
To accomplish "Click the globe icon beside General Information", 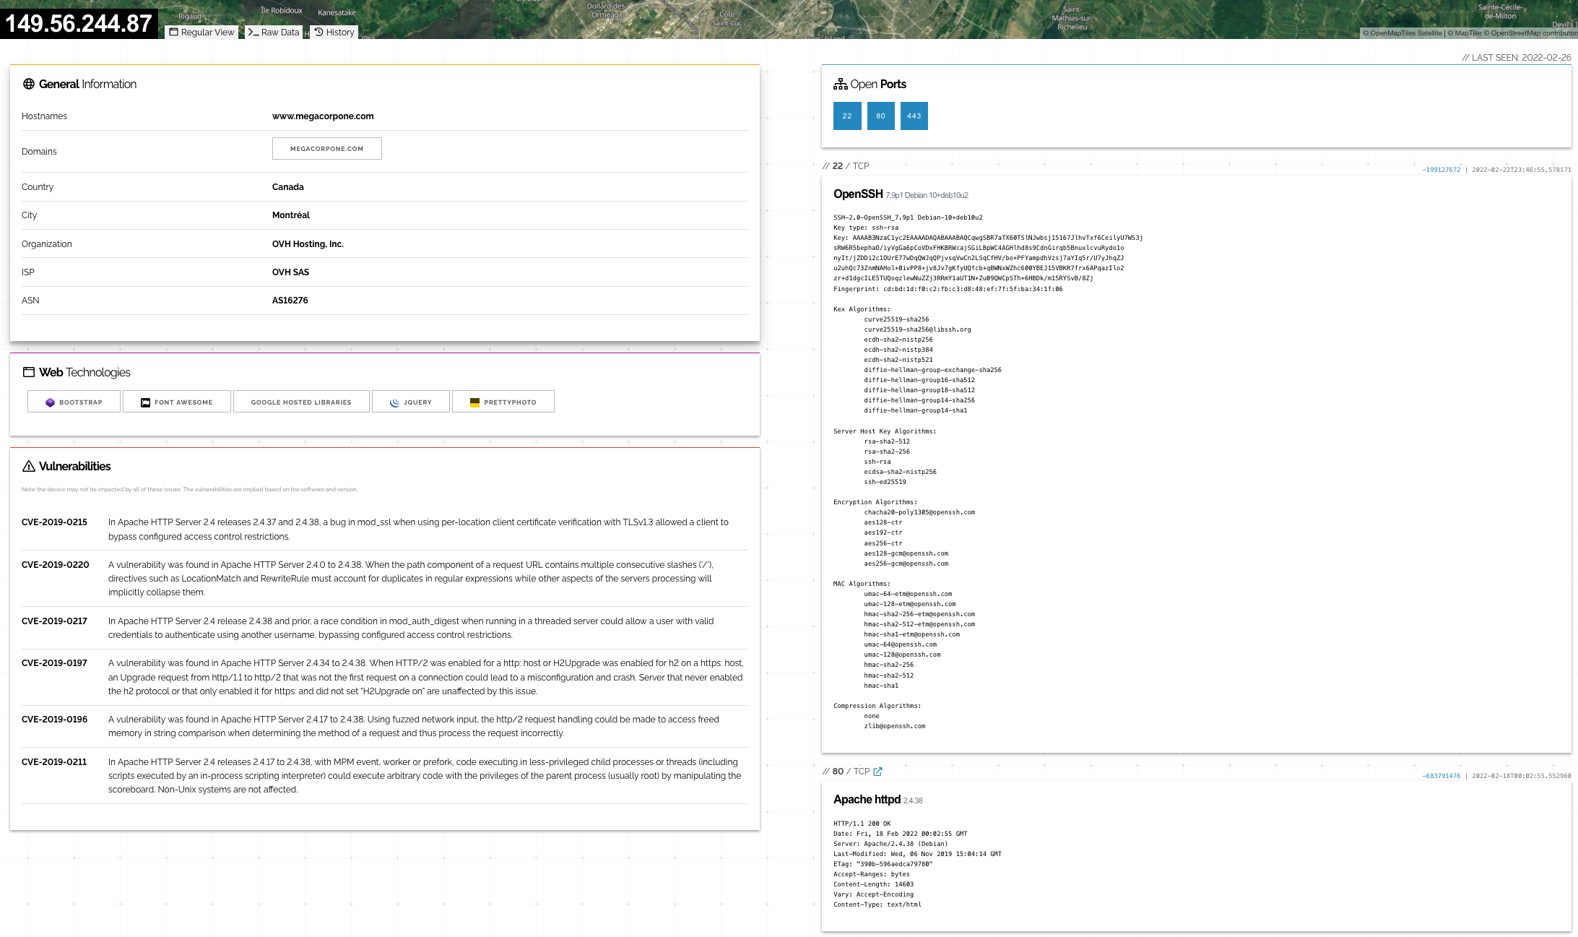I will [29, 84].
